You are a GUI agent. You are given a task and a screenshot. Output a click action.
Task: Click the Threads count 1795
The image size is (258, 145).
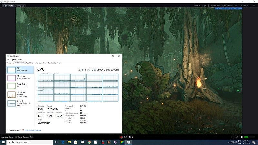[x=50, y=116]
